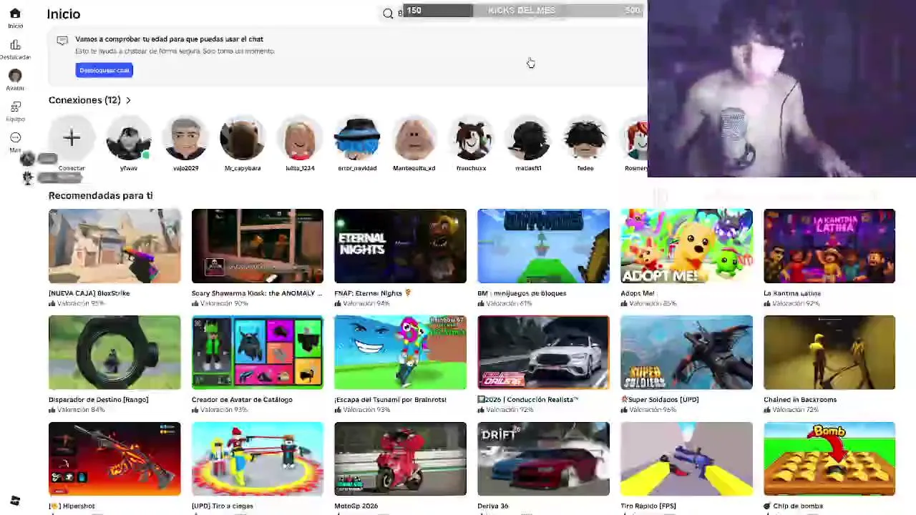The image size is (916, 515).
Task: Open Mantequita_xd's connection avatar
Action: tap(414, 137)
